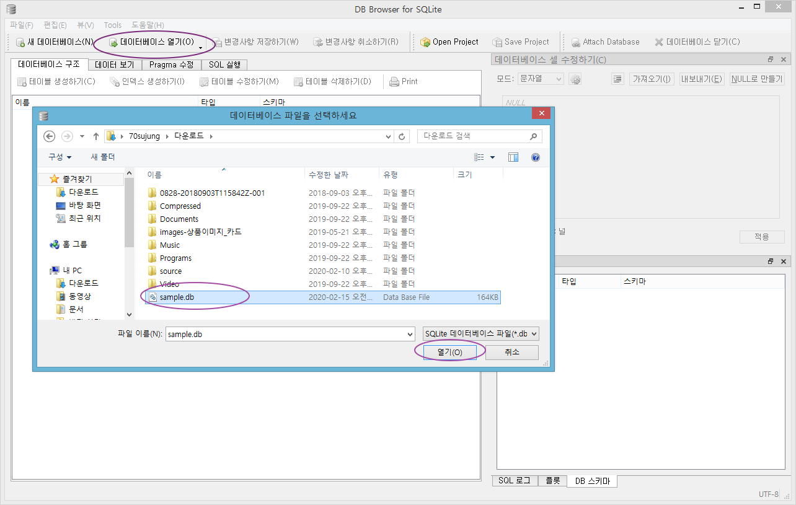Open the recent locations dropdown arrow
This screenshot has width=796, height=505.
[82, 136]
